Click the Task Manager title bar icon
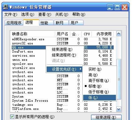The width and height of the screenshot is (132, 120). point(6,7)
